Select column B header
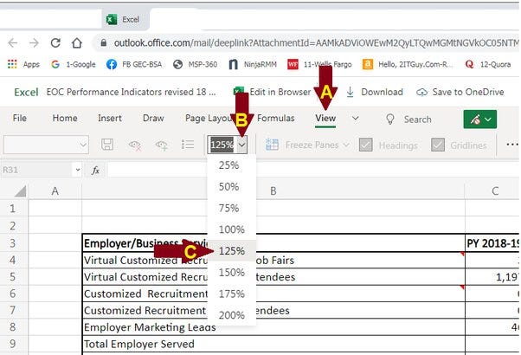This screenshot has width=521, height=355. point(273,191)
